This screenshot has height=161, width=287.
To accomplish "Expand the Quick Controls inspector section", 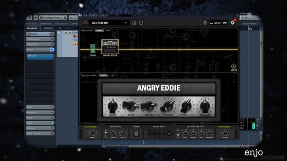I will [x=40, y=133].
